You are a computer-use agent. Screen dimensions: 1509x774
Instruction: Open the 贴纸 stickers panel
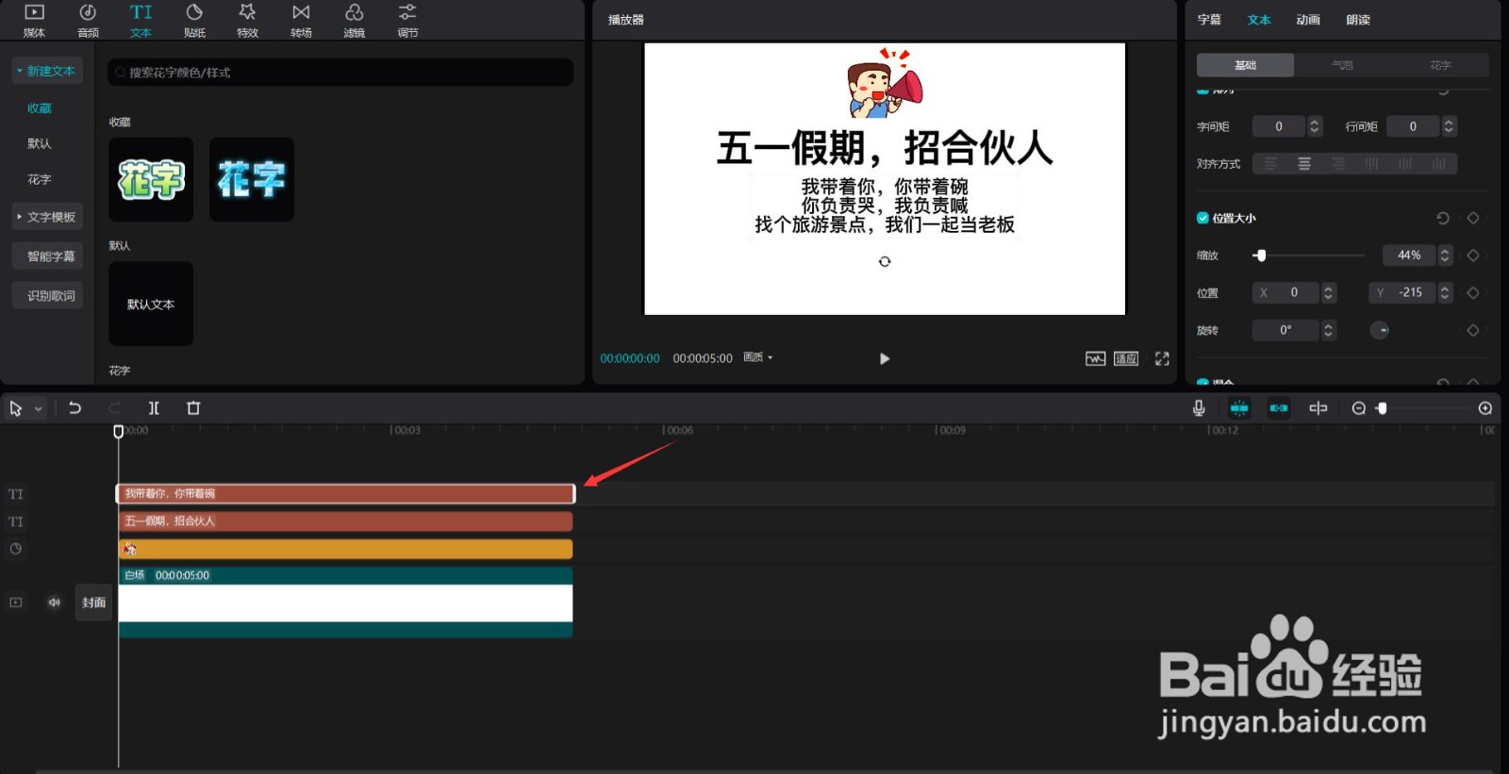tap(194, 21)
